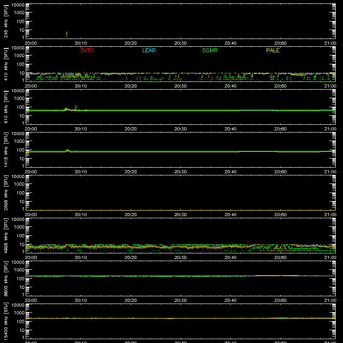Viewport: 343px width, 343px height.
Task: Click the 10000 tick label of the 2695 MHz panel
Action: click(x=18, y=177)
